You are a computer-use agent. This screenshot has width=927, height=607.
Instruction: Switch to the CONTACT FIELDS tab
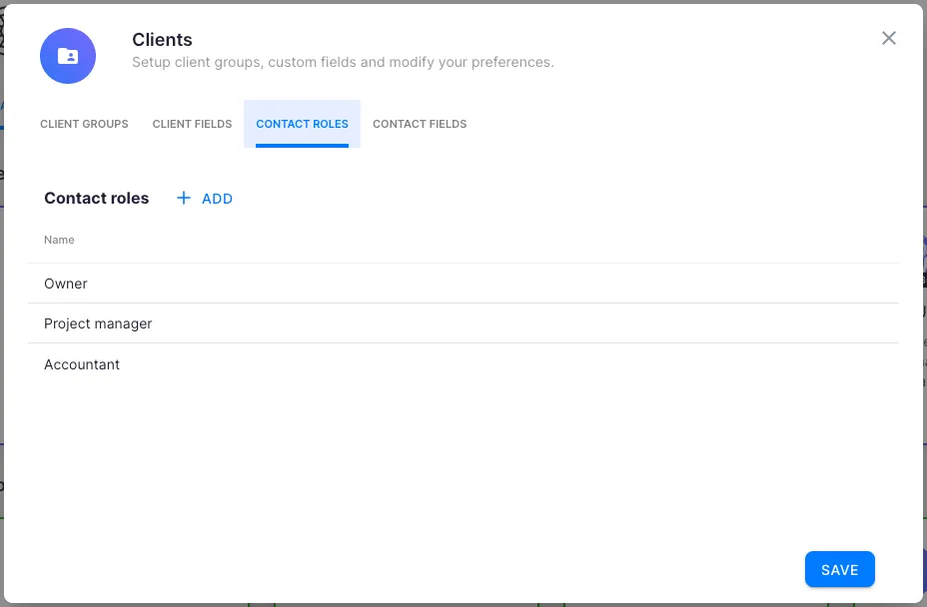pyautogui.click(x=420, y=124)
